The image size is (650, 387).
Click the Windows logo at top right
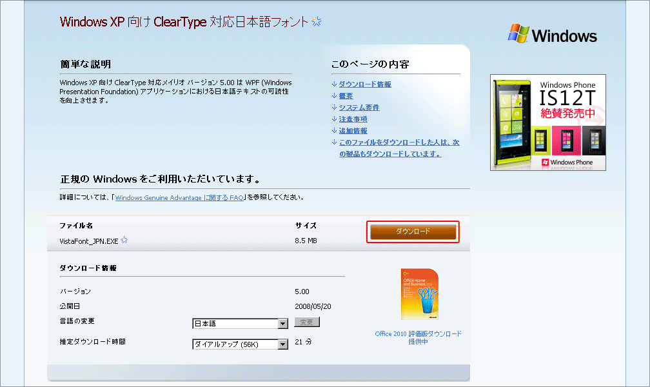point(553,34)
